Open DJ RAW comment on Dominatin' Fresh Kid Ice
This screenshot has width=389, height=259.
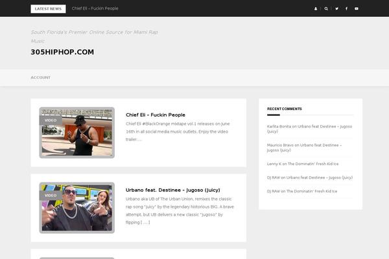click(302, 191)
